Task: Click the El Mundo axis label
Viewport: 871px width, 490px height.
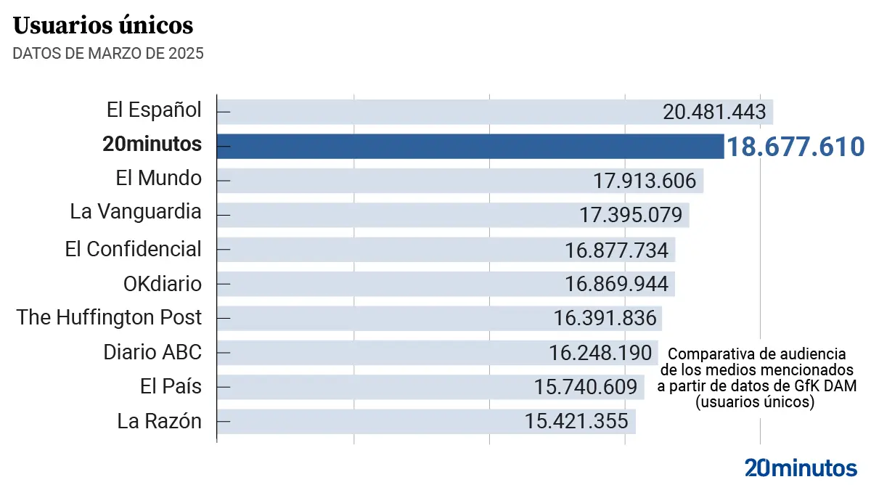Action: click(158, 178)
